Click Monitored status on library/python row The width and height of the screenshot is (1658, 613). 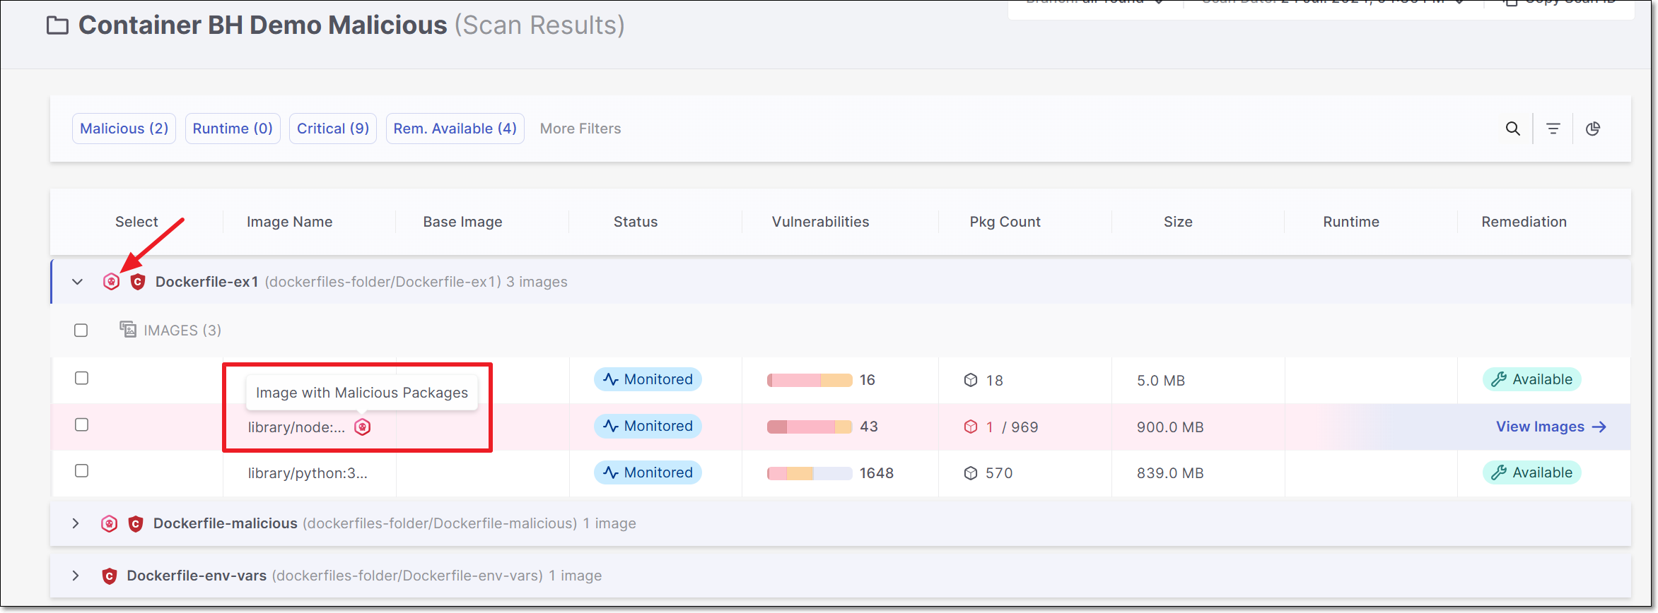[648, 472]
